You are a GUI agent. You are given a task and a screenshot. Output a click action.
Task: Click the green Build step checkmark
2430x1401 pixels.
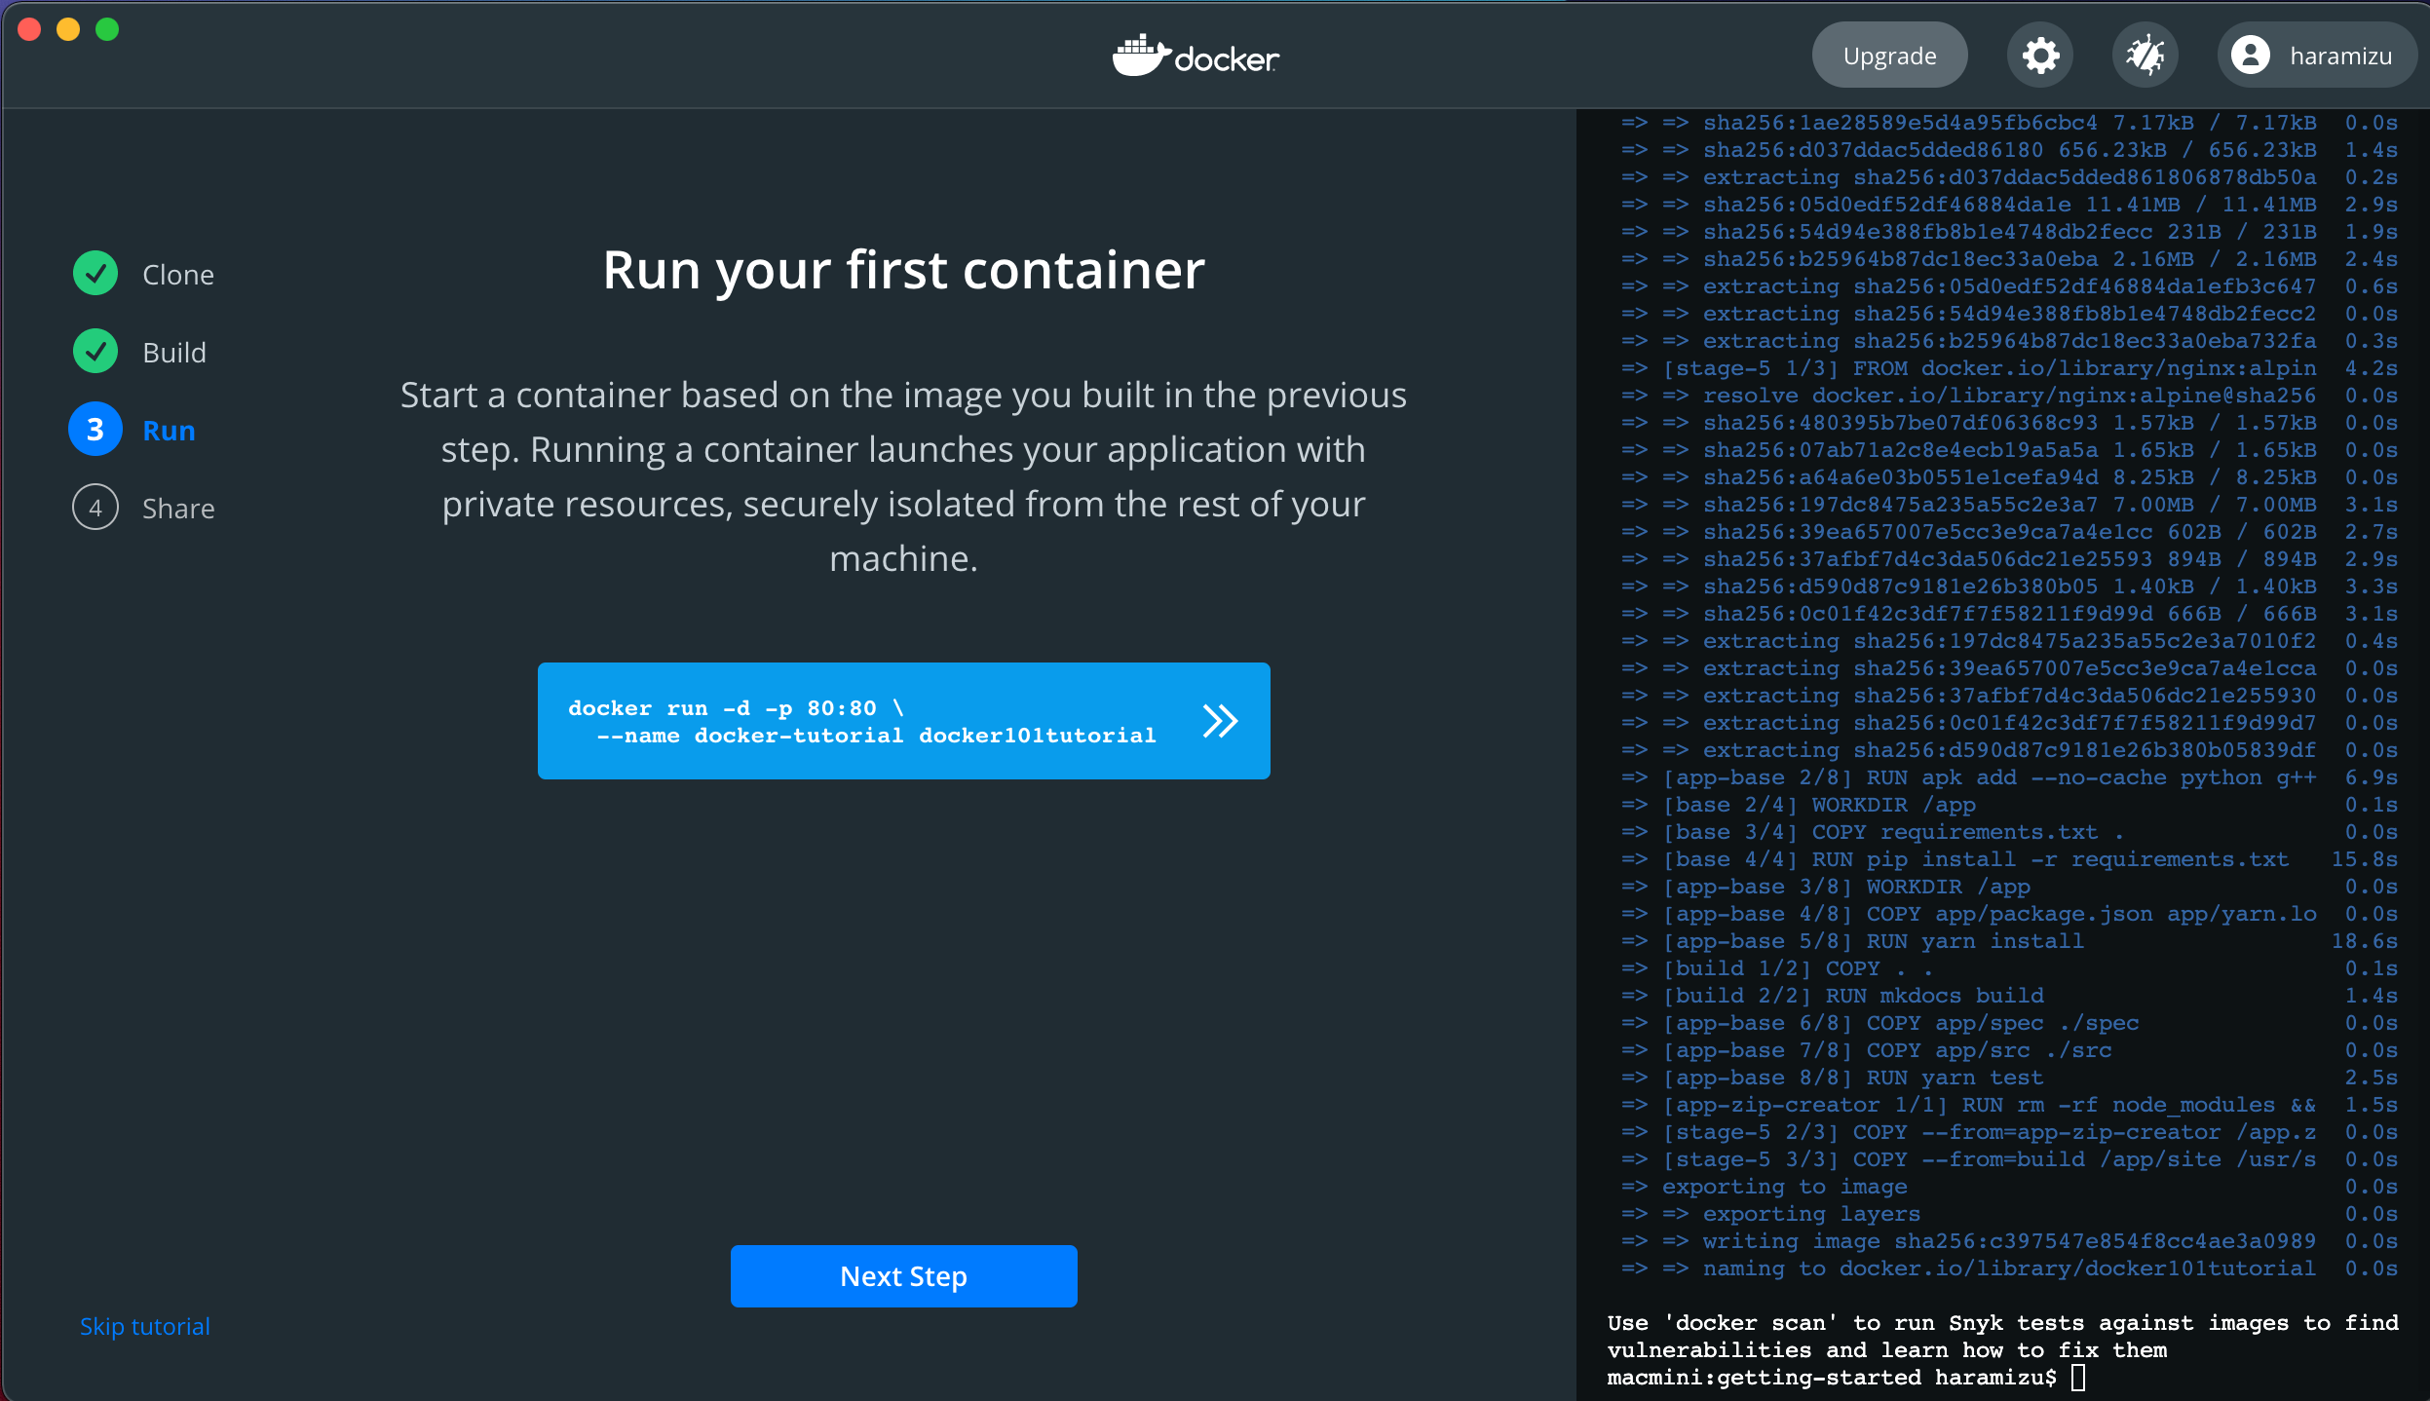(95, 352)
